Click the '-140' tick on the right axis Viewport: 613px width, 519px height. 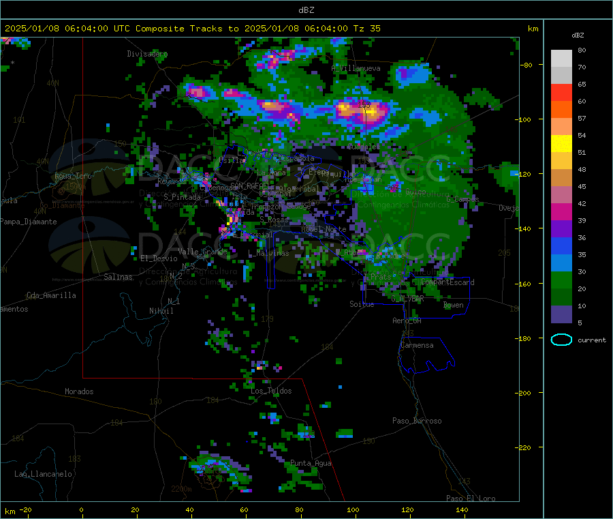(522, 228)
